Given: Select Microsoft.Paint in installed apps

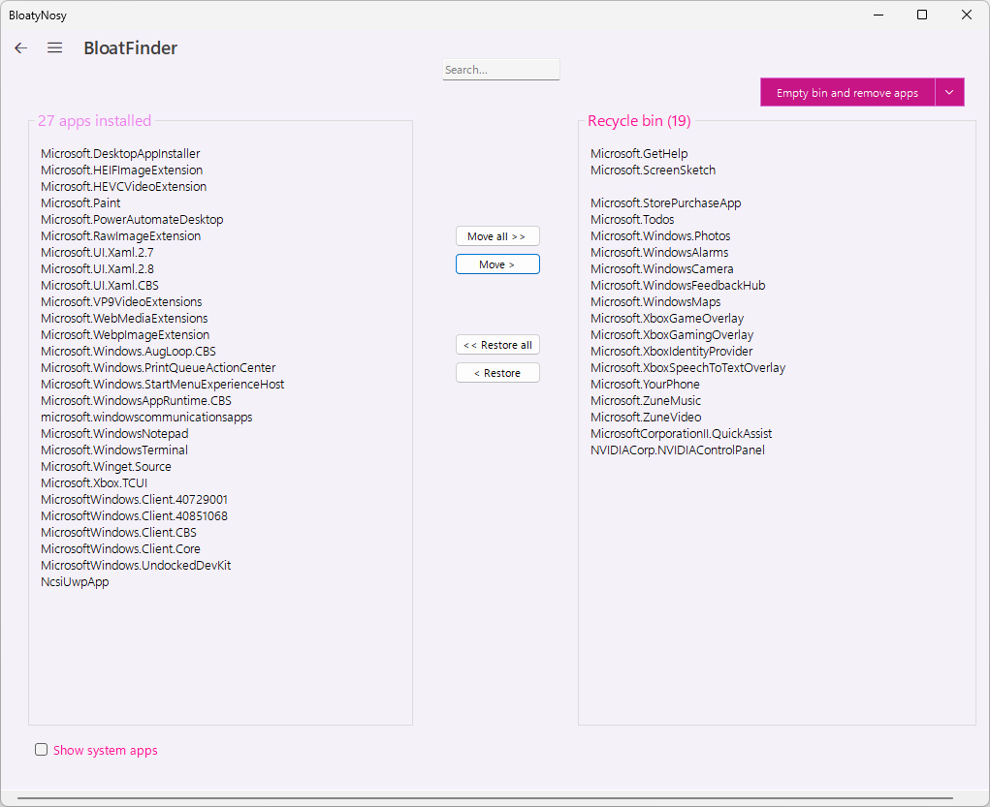Looking at the screenshot, I should coord(80,202).
